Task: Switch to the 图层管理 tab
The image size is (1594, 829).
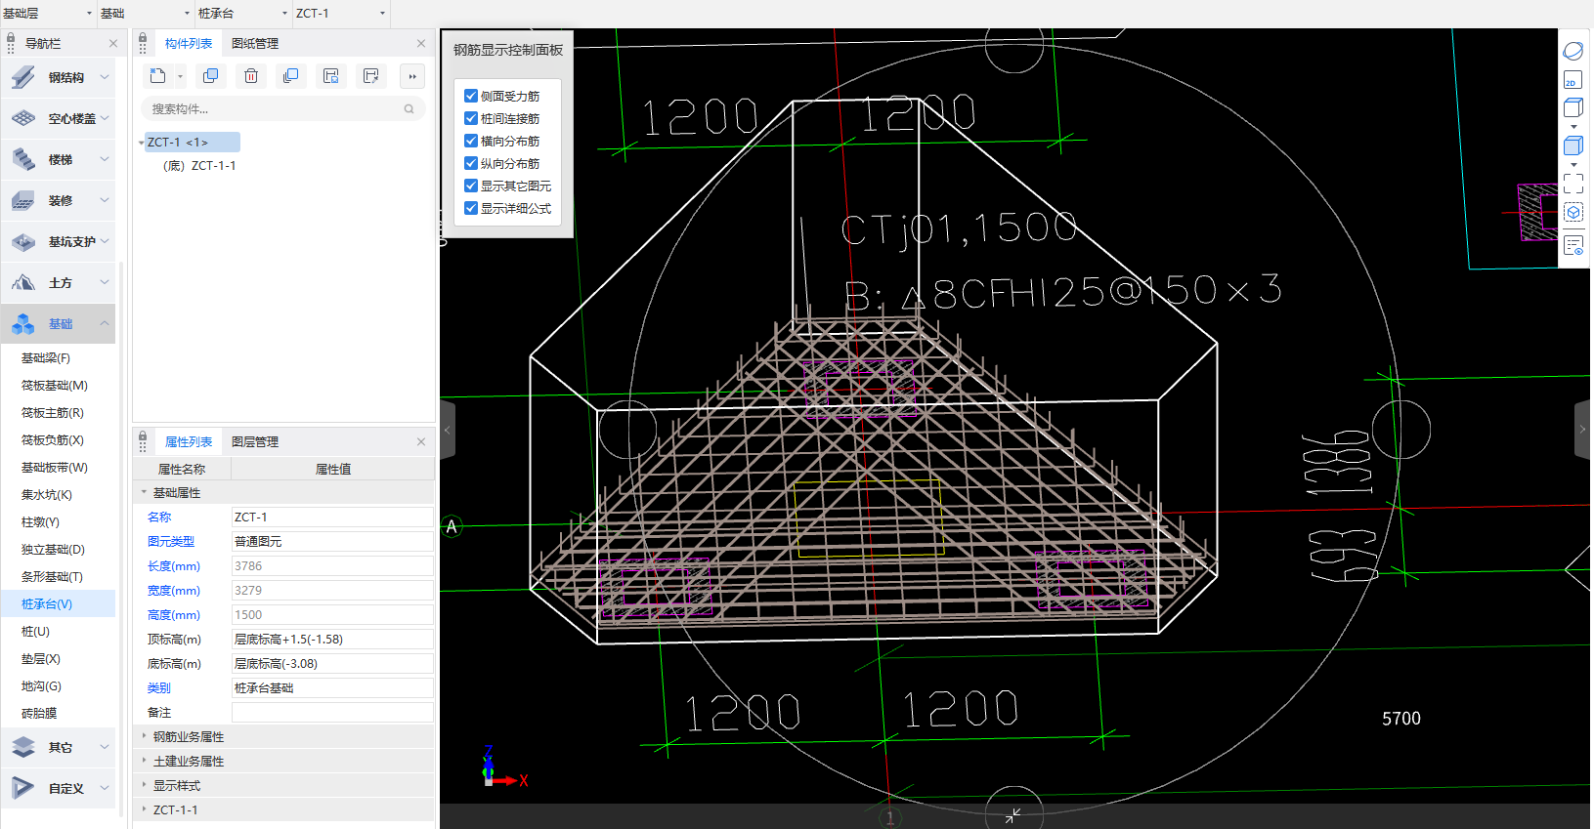Action: pos(255,442)
